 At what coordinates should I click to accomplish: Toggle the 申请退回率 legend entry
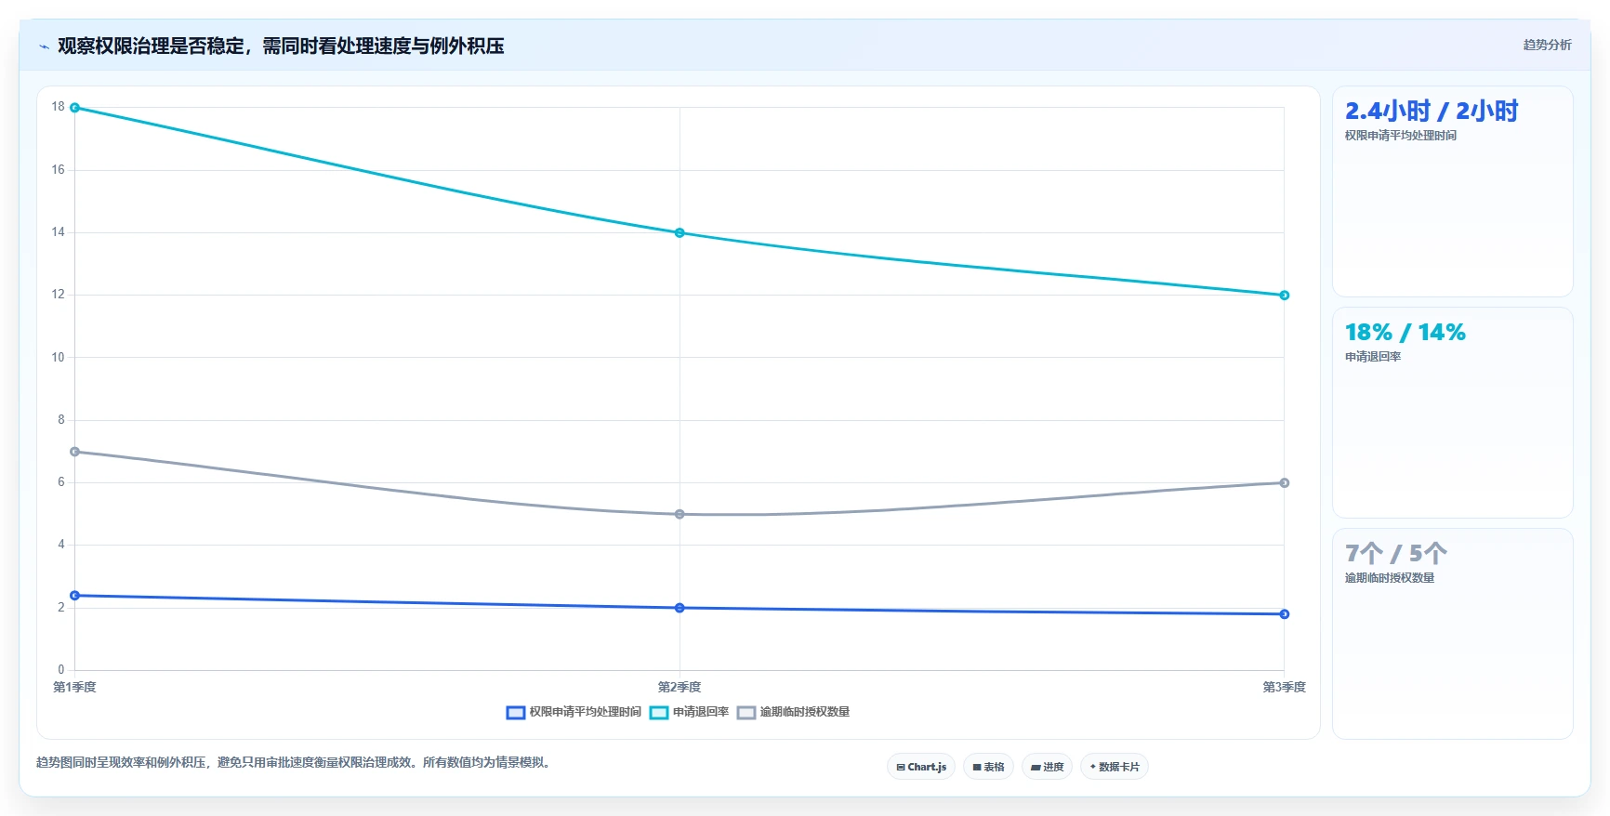(689, 712)
